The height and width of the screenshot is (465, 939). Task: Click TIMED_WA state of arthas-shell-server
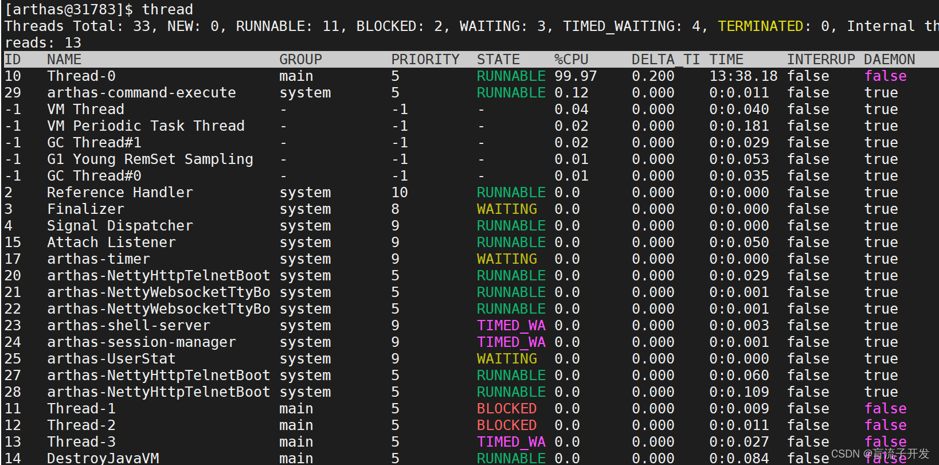click(x=511, y=326)
